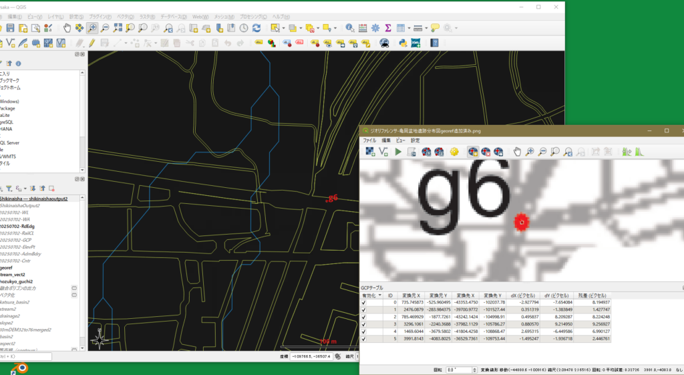Screen dimensions: 684x375
Task: Sort the table by 有効化 column header arrow
Action: point(380,294)
